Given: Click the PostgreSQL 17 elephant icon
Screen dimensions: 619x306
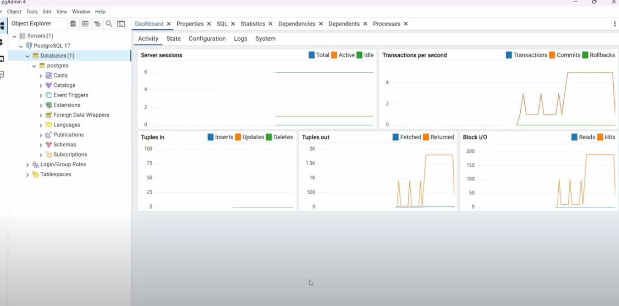Looking at the screenshot, I should coord(29,46).
